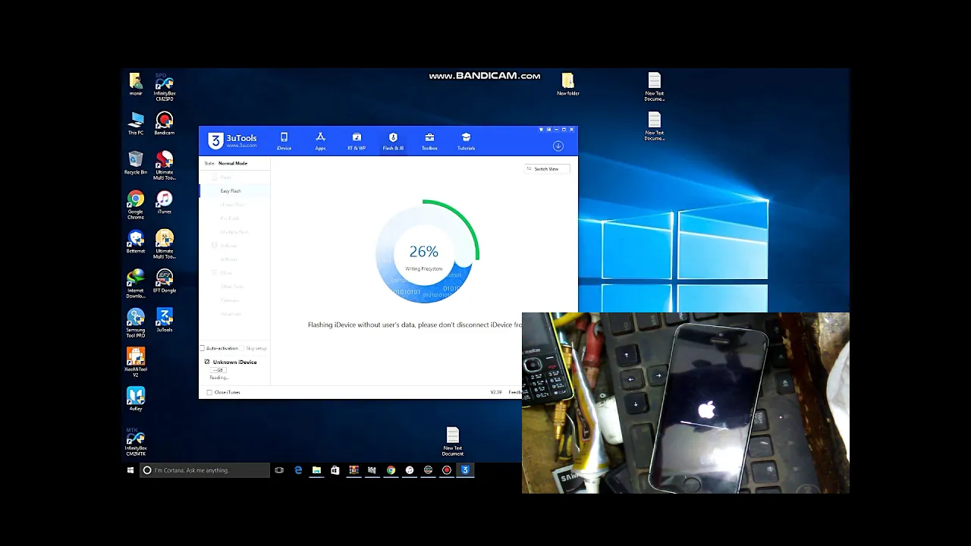Open InfinityBox CM2MTK desktop icon
This screenshot has height=546, width=971.
(x=136, y=441)
